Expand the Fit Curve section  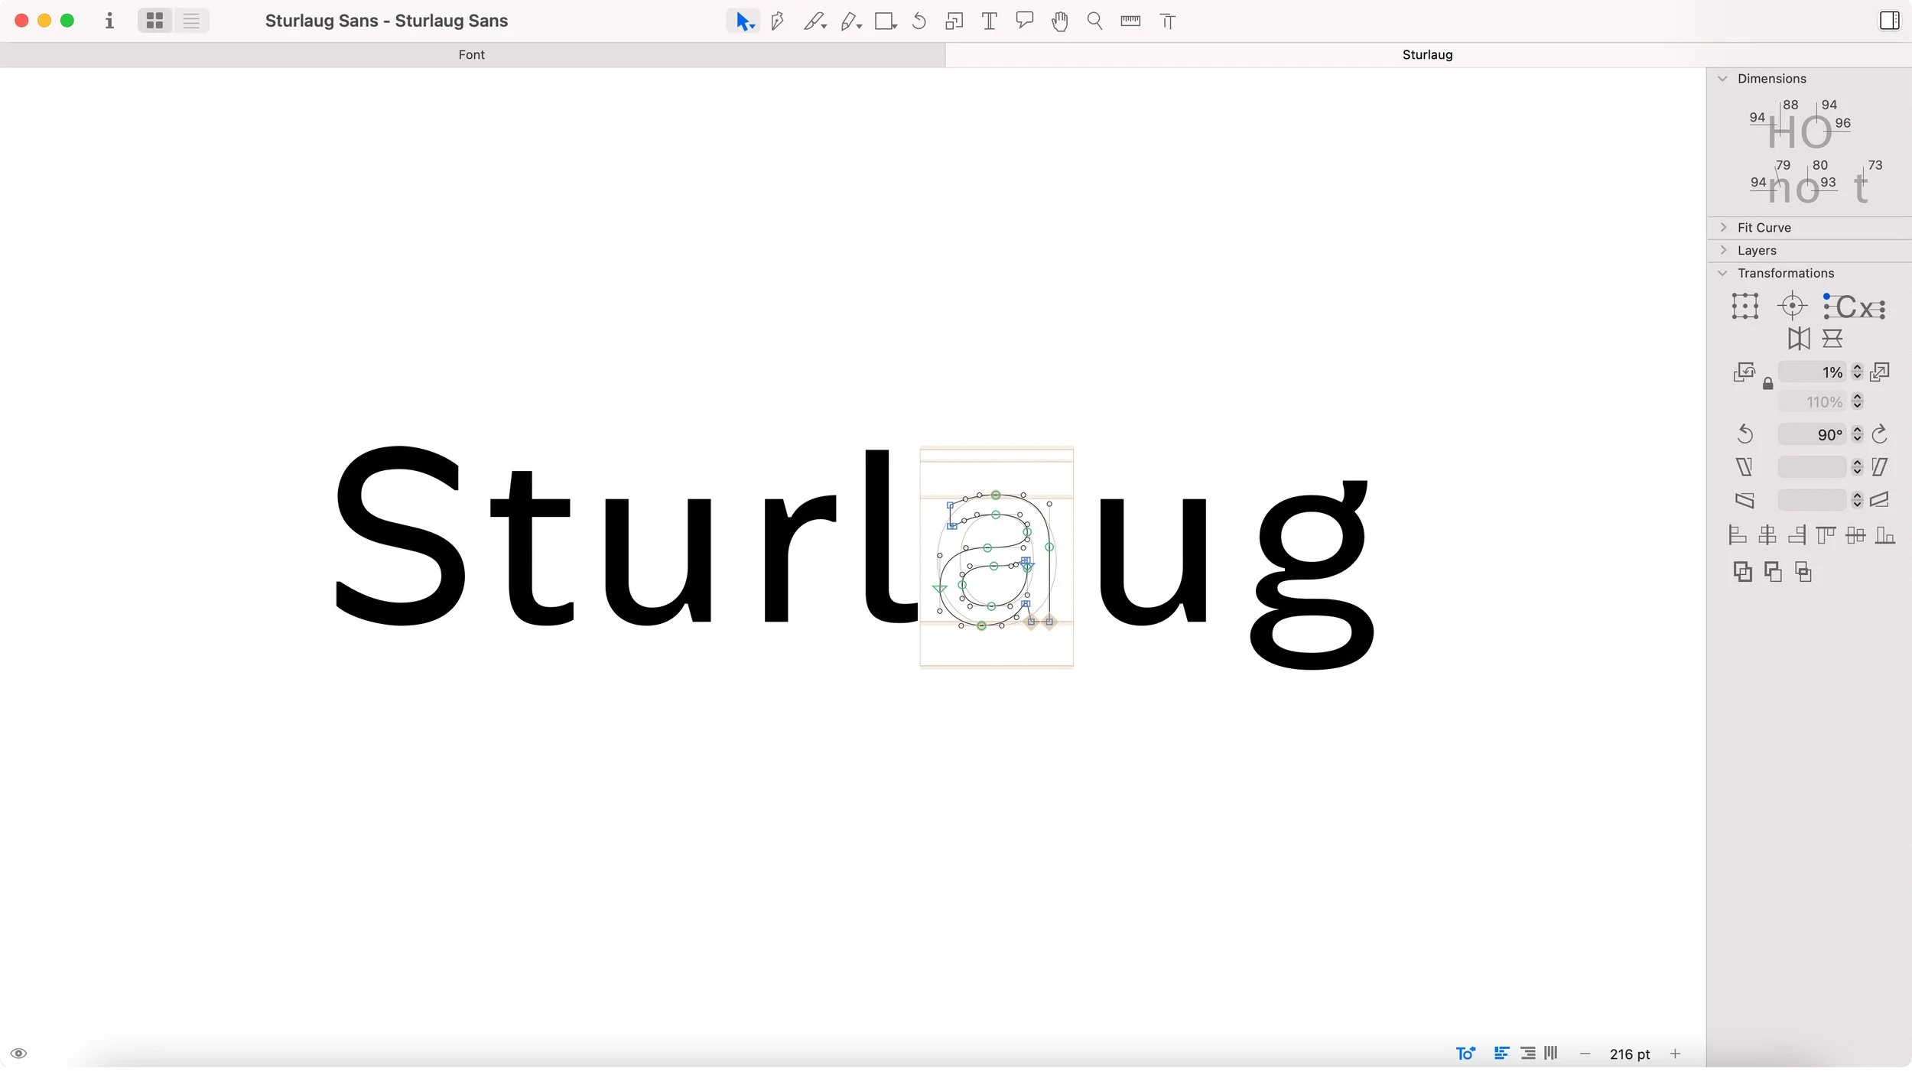tap(1722, 226)
